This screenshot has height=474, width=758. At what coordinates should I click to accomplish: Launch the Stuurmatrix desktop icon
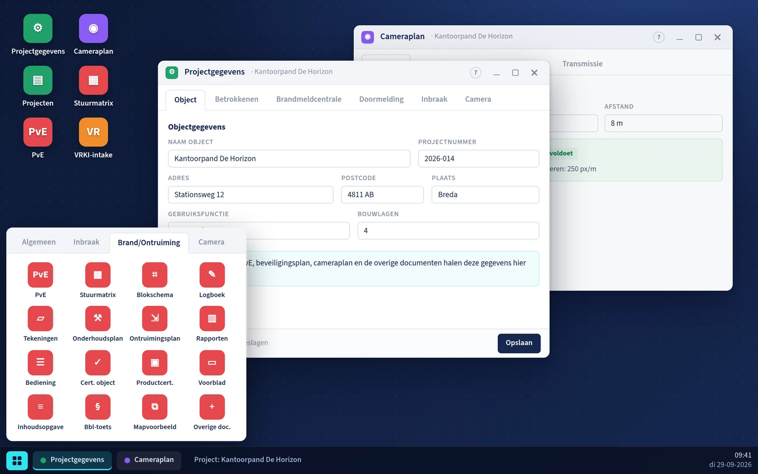tap(93, 86)
